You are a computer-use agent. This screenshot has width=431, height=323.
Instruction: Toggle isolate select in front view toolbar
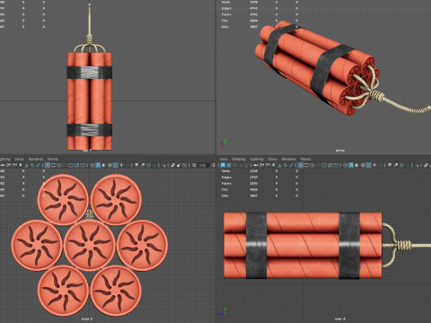click(x=163, y=165)
